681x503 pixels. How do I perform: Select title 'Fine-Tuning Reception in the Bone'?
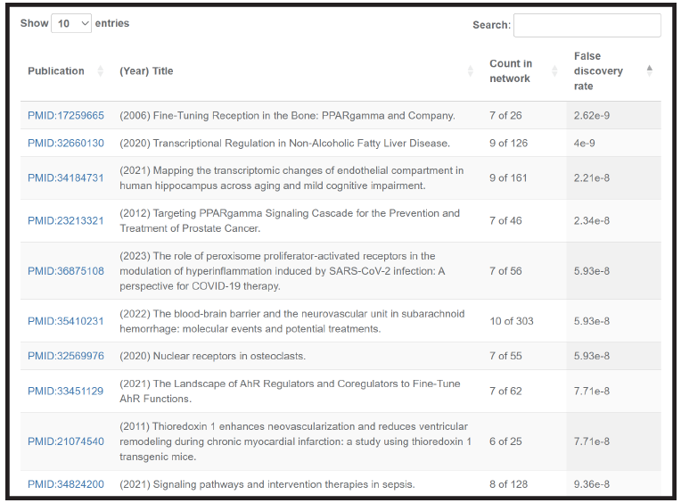point(288,116)
